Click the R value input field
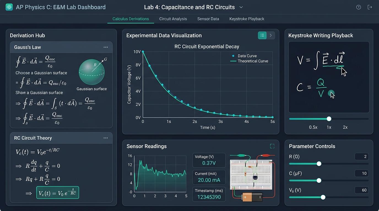The width and height of the screenshot is (379, 211). 362,157
